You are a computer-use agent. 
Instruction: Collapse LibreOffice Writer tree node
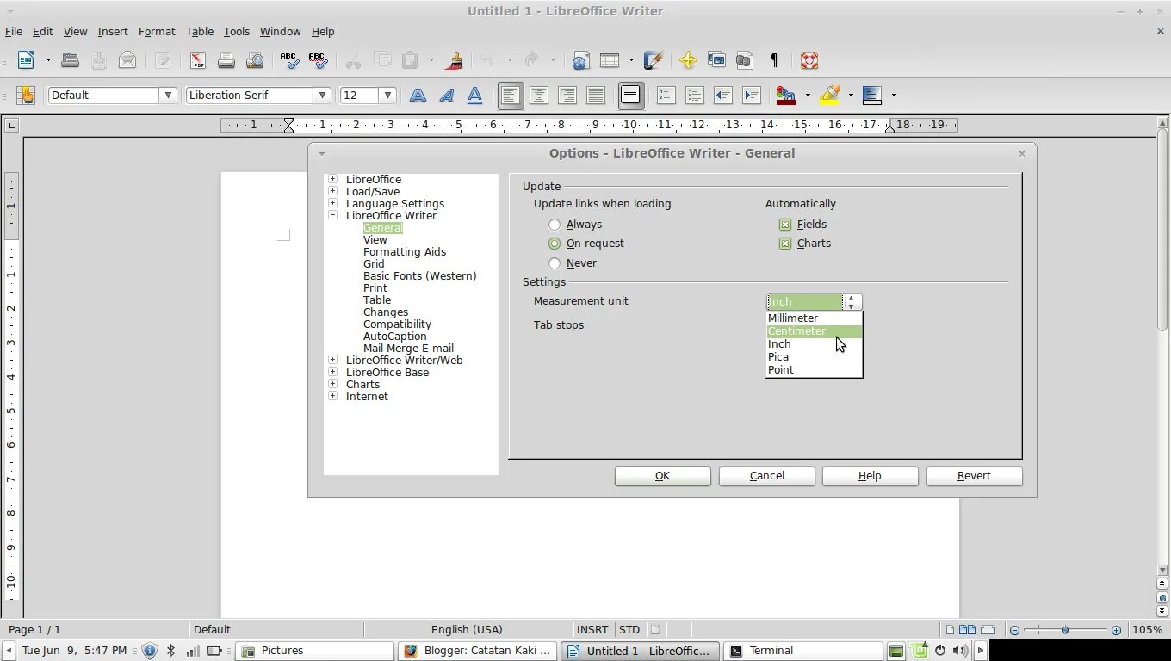tap(332, 215)
